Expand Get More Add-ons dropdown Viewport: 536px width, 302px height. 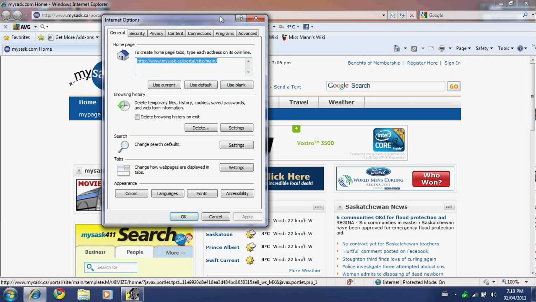tap(97, 37)
